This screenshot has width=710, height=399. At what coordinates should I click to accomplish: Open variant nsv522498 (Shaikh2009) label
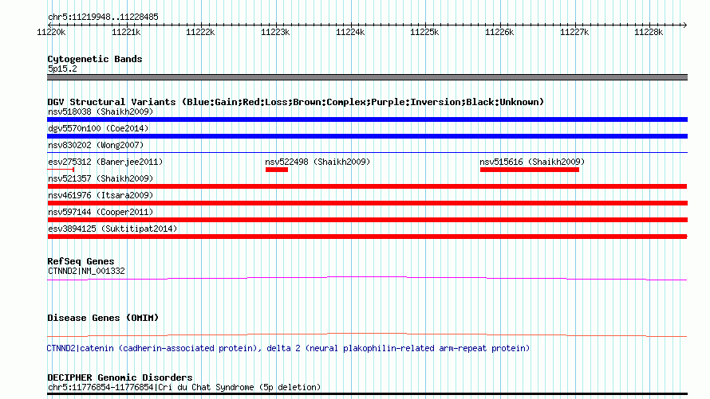coord(318,162)
